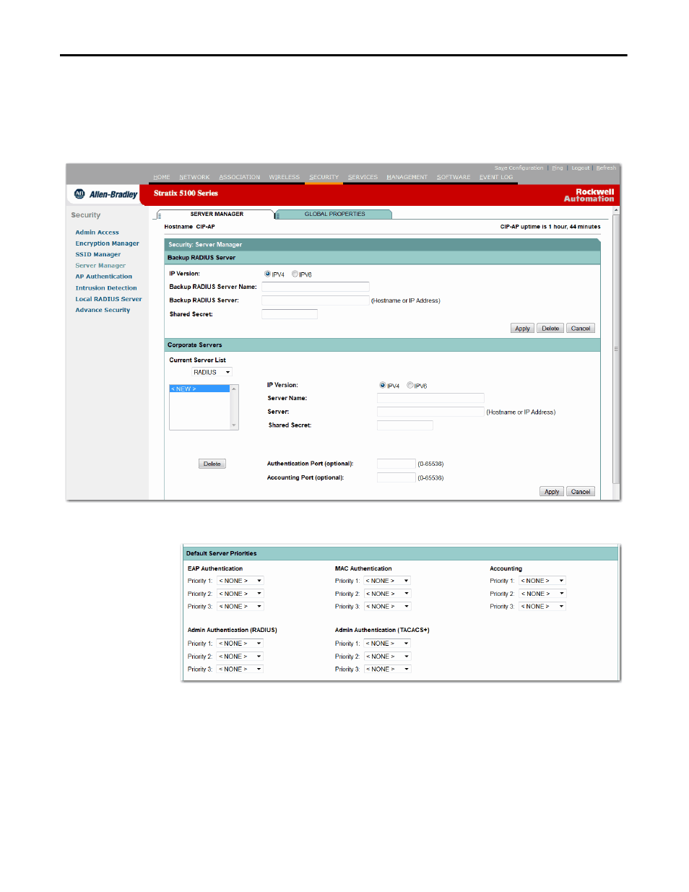Image resolution: width=689 pixels, height=892 pixels.
Task: Open EAP Authentication Priority 1 dropdown
Action: 240,581
